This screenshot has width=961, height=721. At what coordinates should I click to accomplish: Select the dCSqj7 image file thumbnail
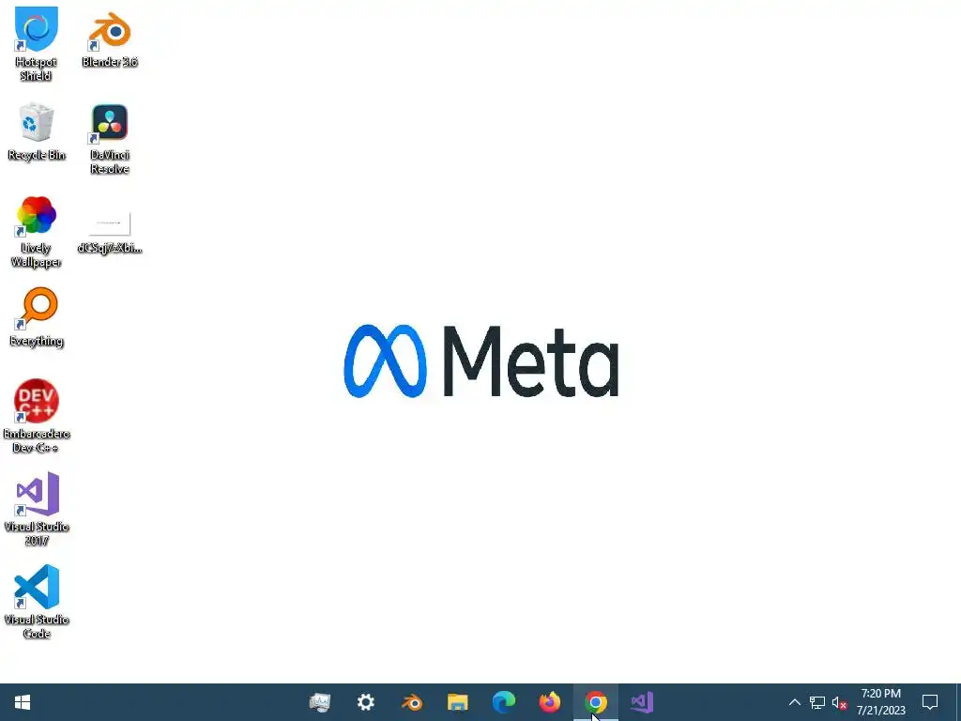pos(110,233)
